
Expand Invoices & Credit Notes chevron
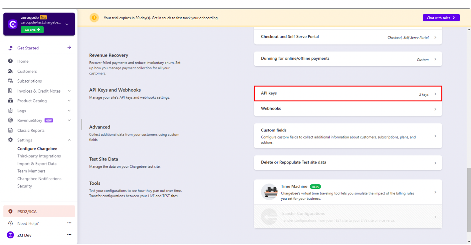(69, 91)
